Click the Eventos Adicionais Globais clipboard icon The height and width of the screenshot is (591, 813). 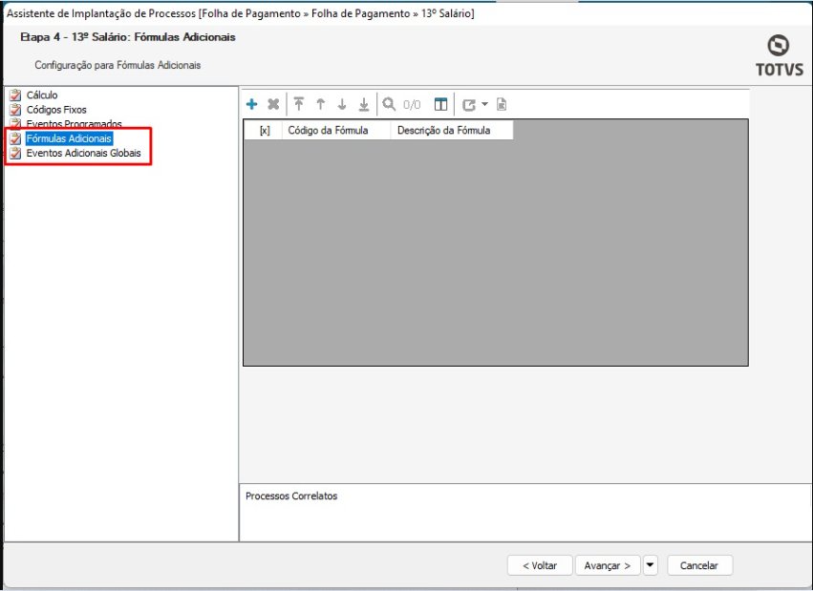(x=15, y=153)
